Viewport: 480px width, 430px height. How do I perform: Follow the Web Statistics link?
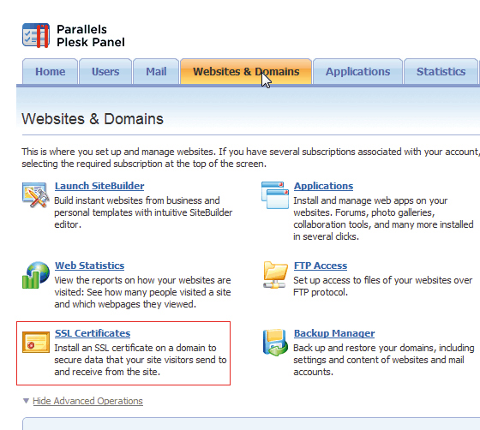point(90,266)
